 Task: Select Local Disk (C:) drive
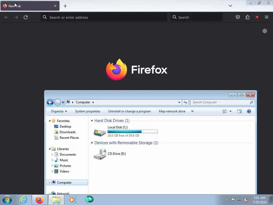(x=125, y=131)
